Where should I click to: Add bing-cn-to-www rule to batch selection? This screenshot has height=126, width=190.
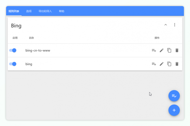coord(154,50)
